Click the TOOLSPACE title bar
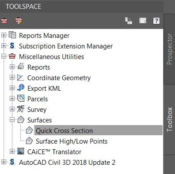 81,7
